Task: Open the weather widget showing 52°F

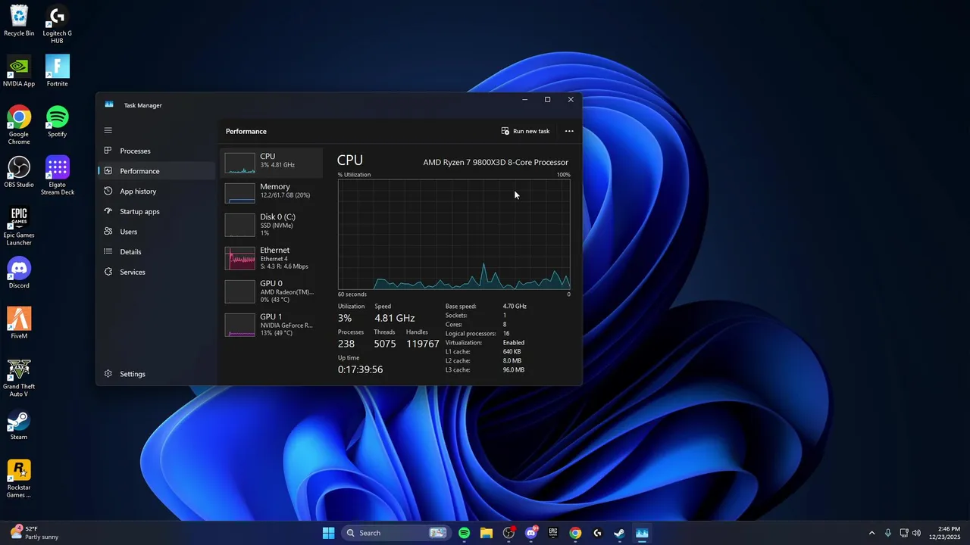Action: pos(34,533)
